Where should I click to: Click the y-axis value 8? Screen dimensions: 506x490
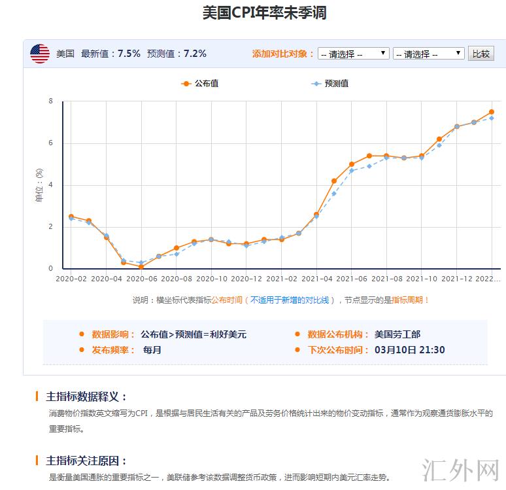(x=50, y=101)
